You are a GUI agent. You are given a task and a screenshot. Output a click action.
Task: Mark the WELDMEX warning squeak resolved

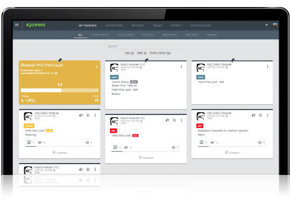tap(88, 116)
